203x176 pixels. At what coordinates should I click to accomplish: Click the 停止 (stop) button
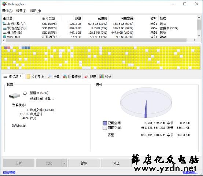click(116, 163)
